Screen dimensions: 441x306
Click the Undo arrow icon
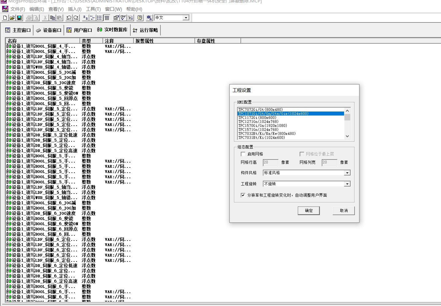[69, 18]
